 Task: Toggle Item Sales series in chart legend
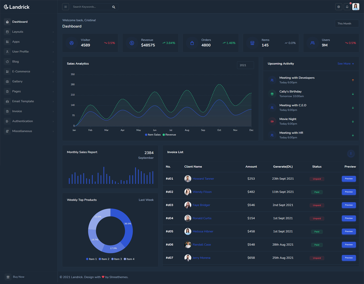pos(153,135)
